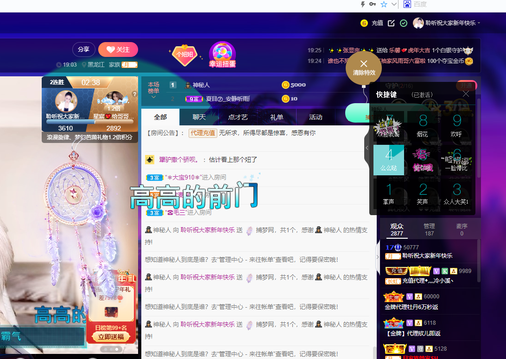Switch to 麦序 0 tab
The image size is (506, 359).
click(462, 229)
